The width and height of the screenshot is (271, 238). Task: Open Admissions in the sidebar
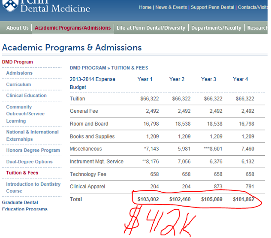(19, 73)
